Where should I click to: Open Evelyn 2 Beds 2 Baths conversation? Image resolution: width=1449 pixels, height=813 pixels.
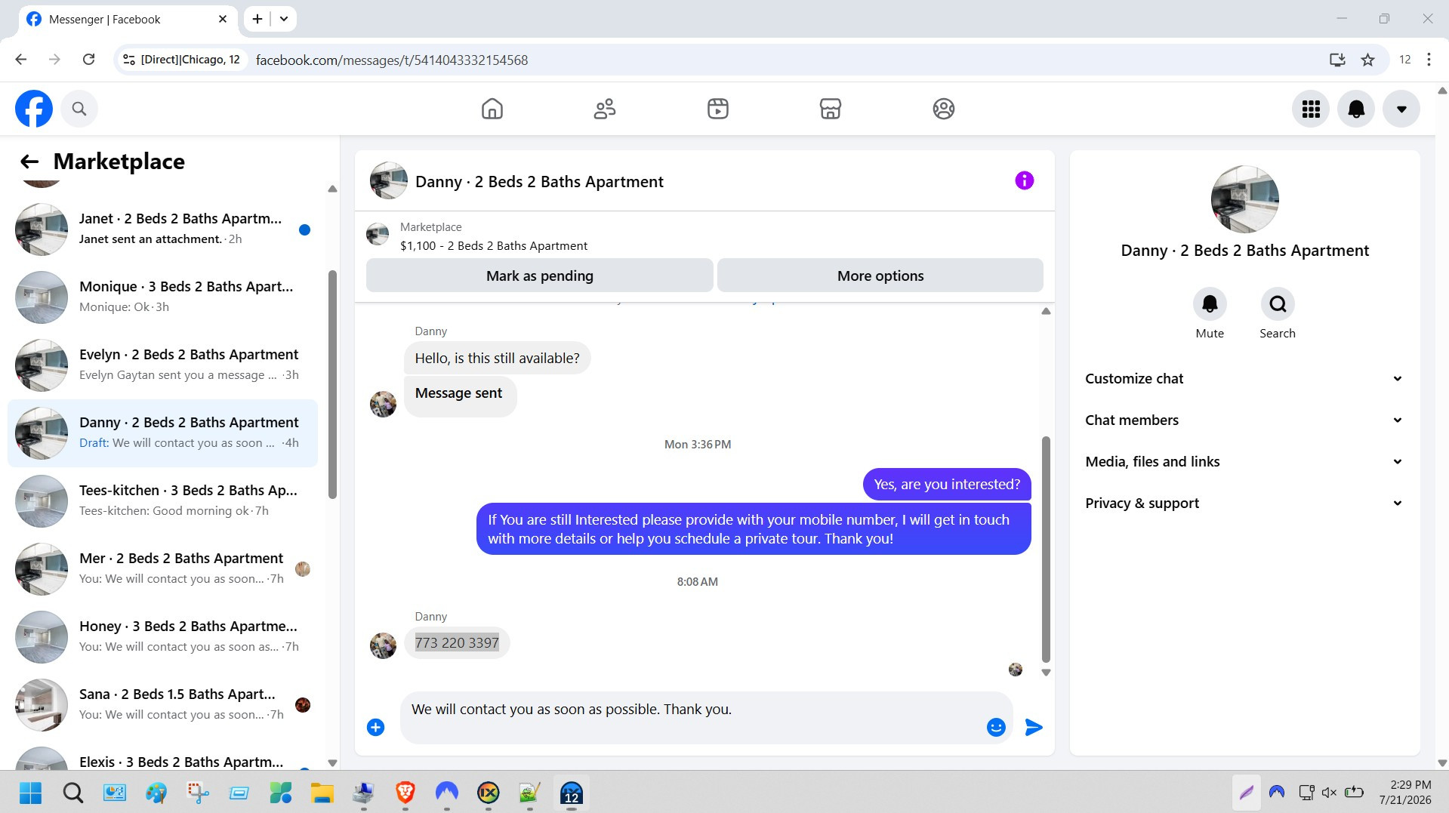[x=162, y=365]
